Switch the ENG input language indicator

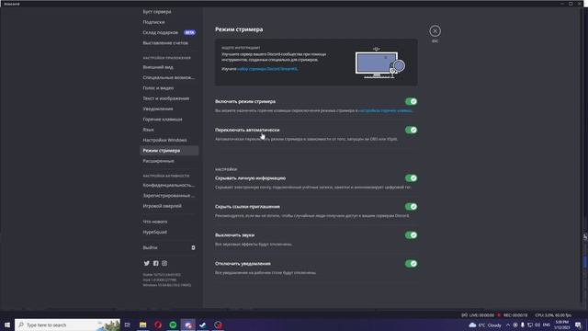tap(547, 325)
